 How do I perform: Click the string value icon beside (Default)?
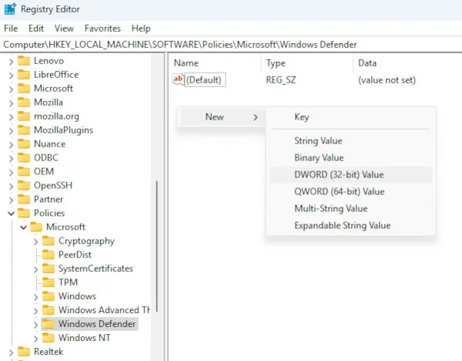click(178, 79)
